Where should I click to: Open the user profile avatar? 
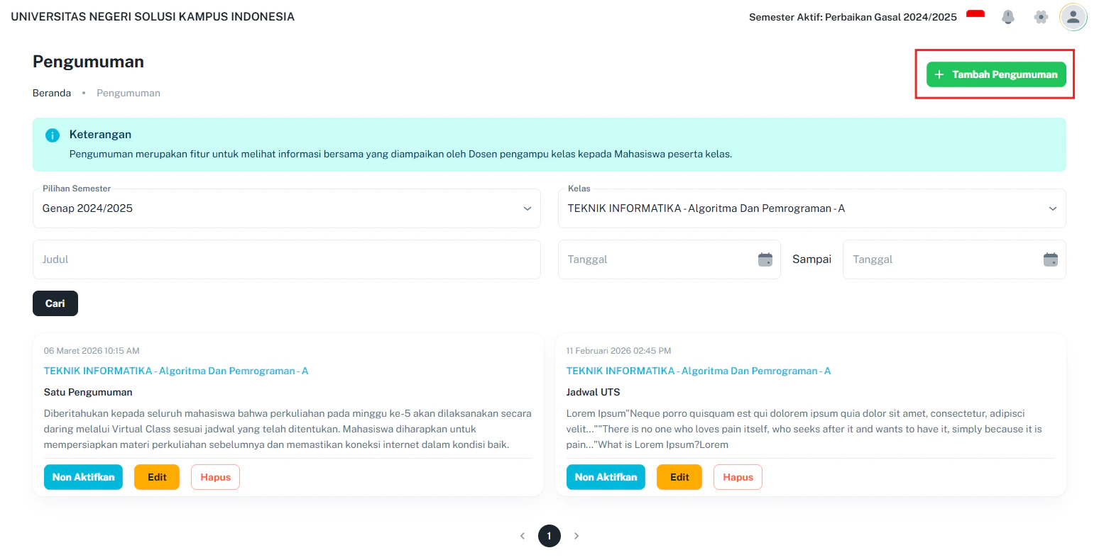point(1073,17)
